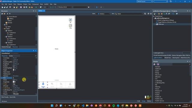This screenshot has width=192, height=108.
Task: Toggle the IsPressed property checkbox
Action: (x=14, y=86)
